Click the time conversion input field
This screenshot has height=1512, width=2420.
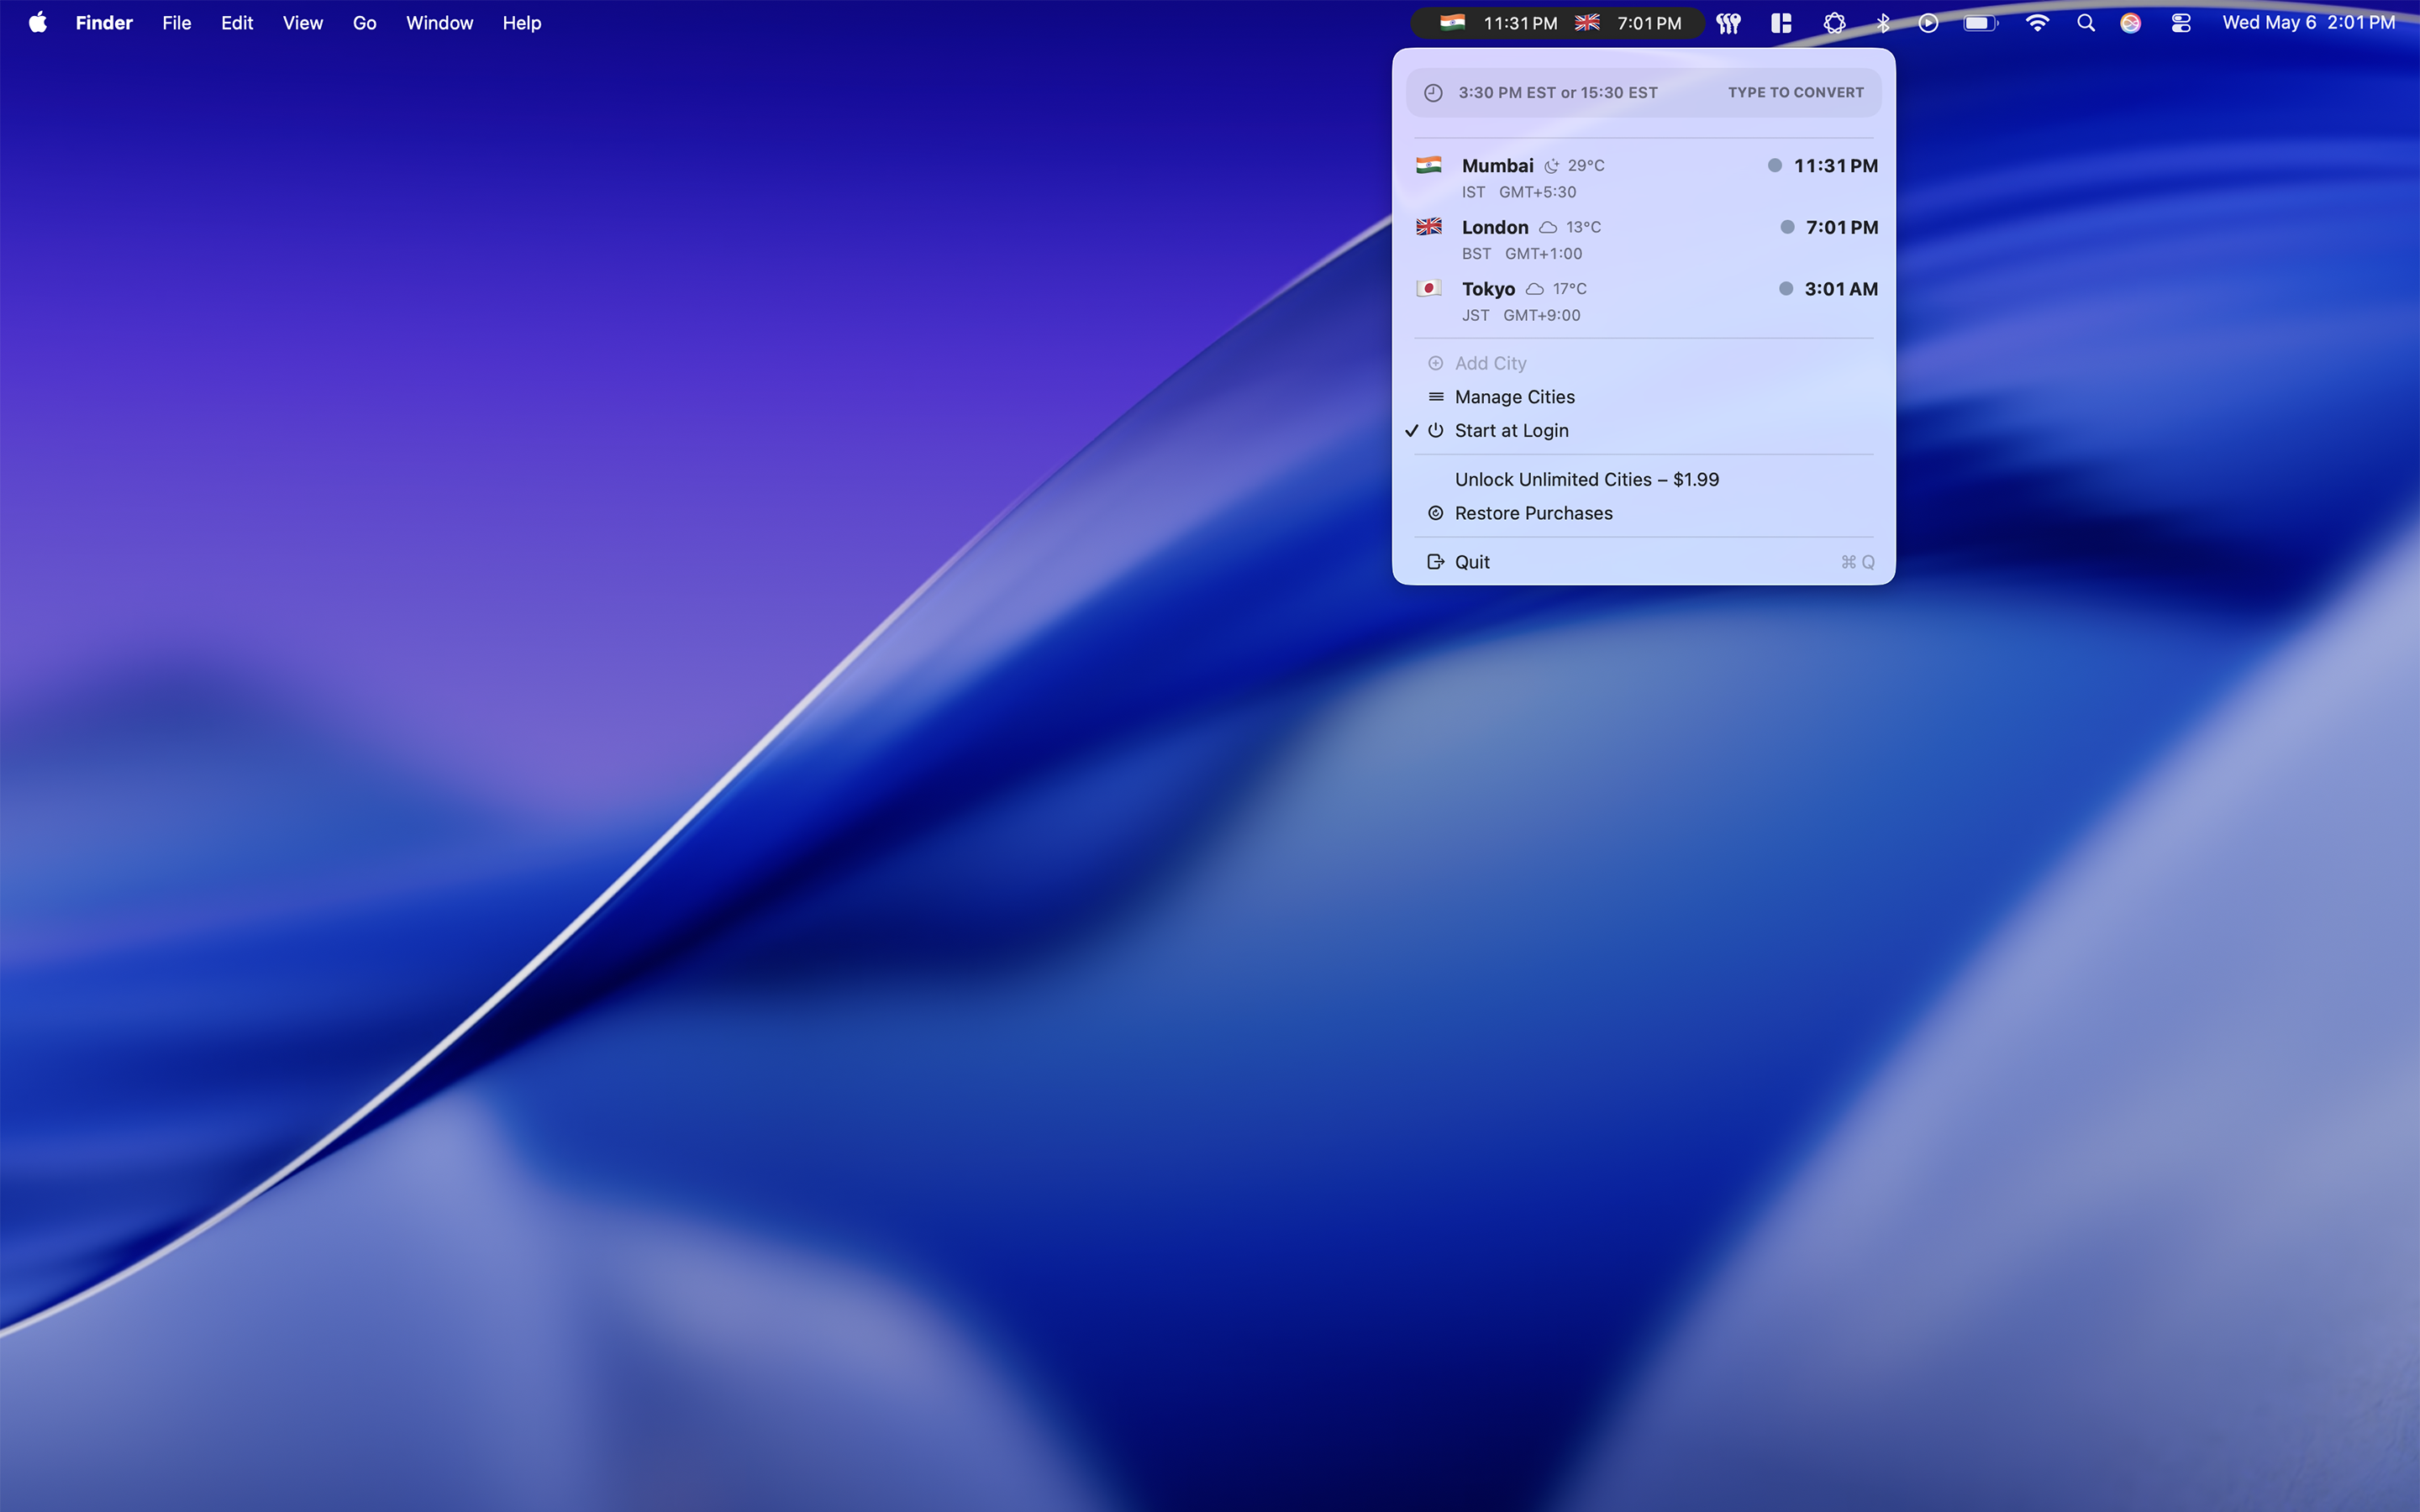[x=1643, y=92]
